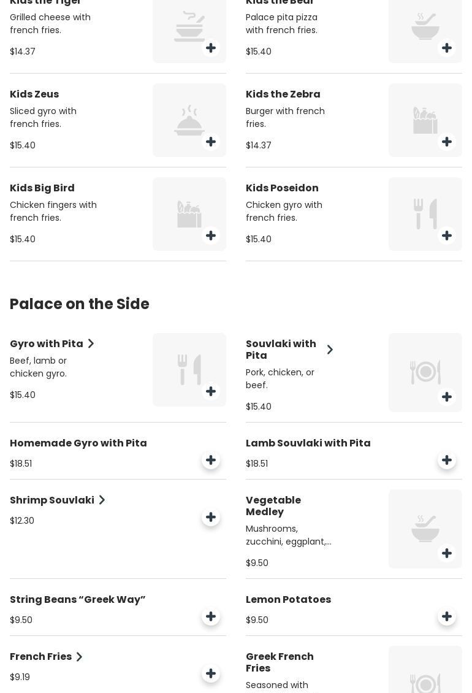Add Kids Zeus to the order
Image resolution: width=472 pixels, height=693 pixels.
211,142
